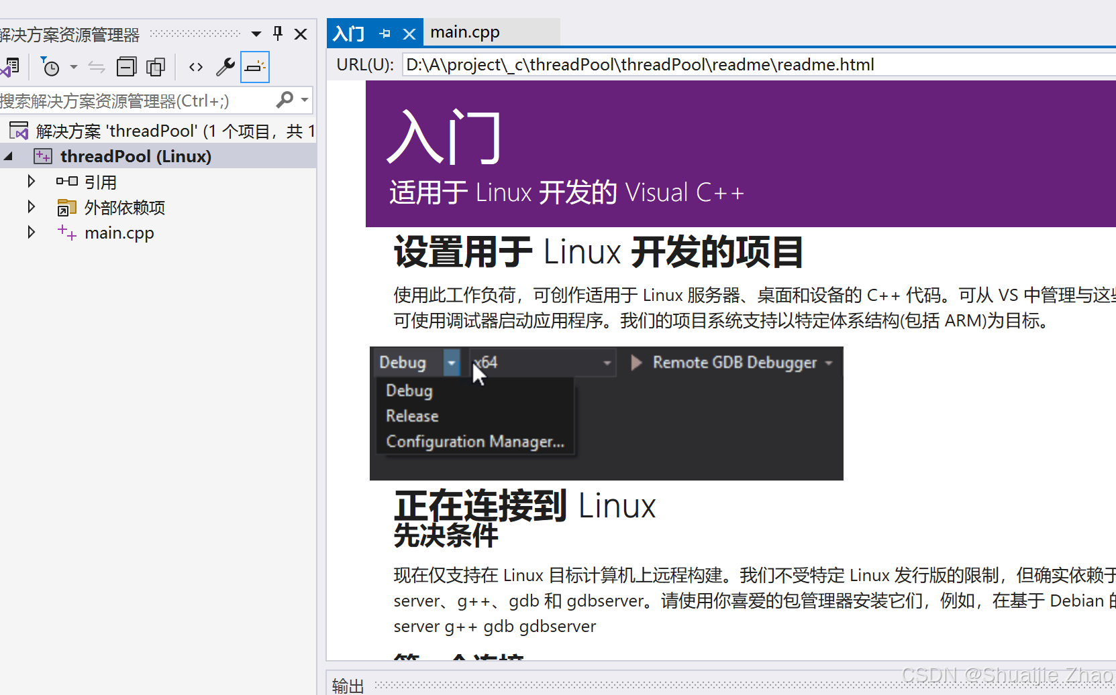Collapse the threadPool (Linux) project node
Screen dimensions: 1116x695
pyautogui.click(x=9, y=156)
